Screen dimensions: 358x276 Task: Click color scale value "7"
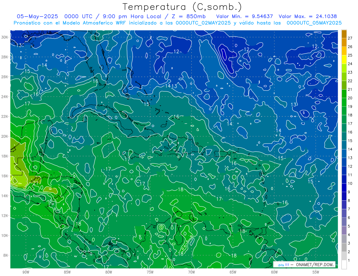(x=349, y=209)
